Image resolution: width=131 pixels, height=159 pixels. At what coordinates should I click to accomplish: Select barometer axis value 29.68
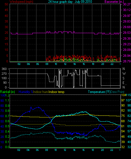pos(127,27)
